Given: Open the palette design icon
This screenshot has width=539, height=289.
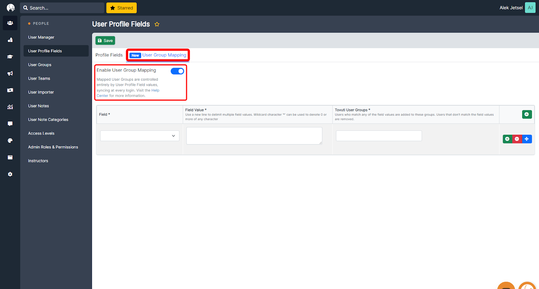Looking at the screenshot, I should [x=10, y=140].
